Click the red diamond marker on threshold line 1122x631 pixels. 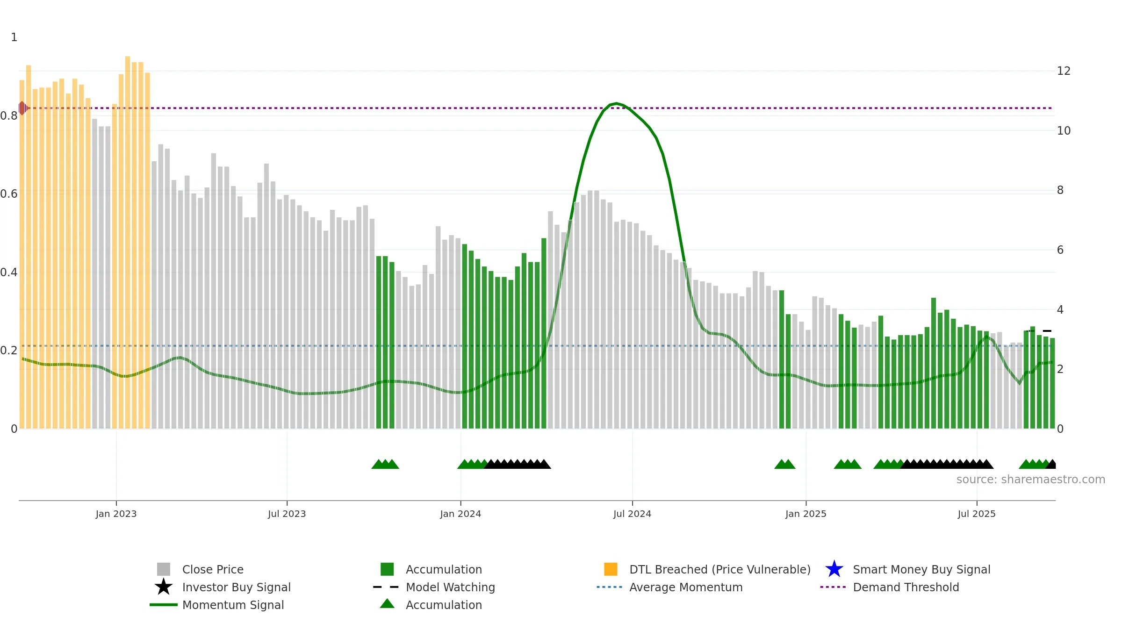(x=22, y=108)
